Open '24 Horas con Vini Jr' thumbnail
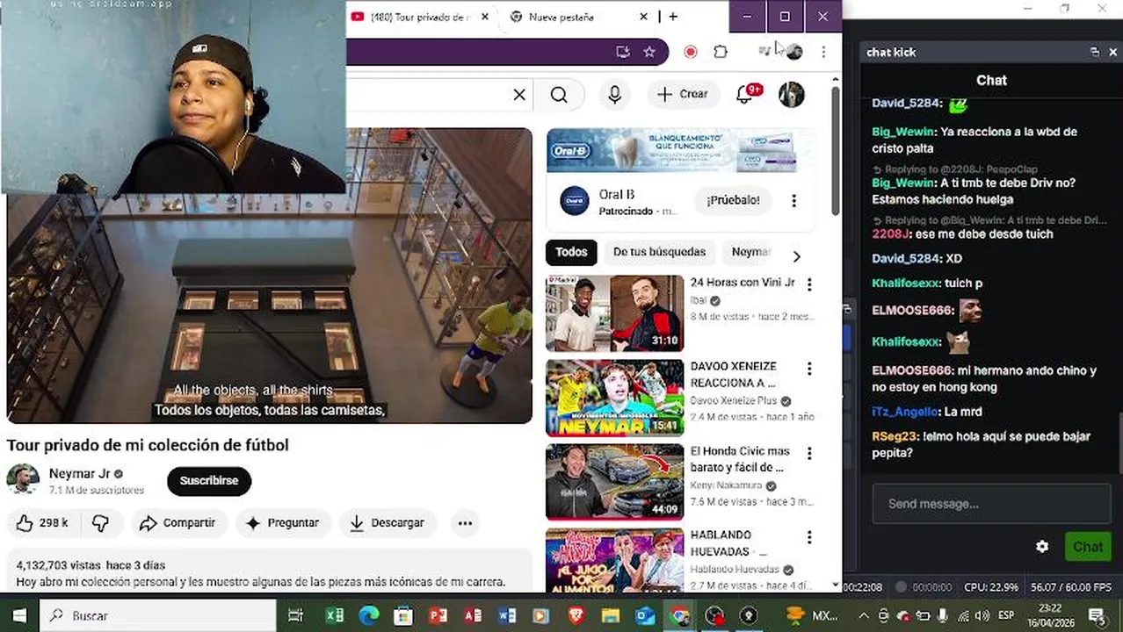Screen dimensions: 1123x632 (614, 313)
